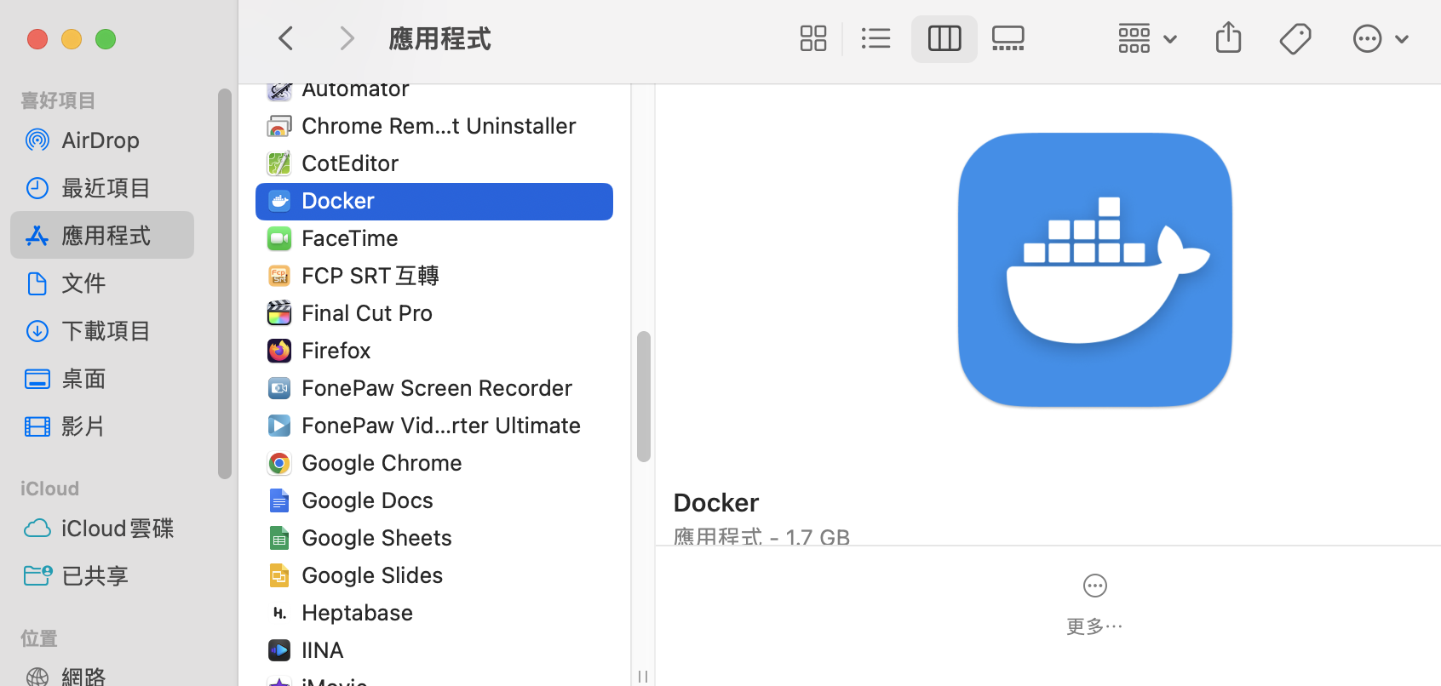
Task: Select FaceTime in the applications list
Action: [x=349, y=238]
